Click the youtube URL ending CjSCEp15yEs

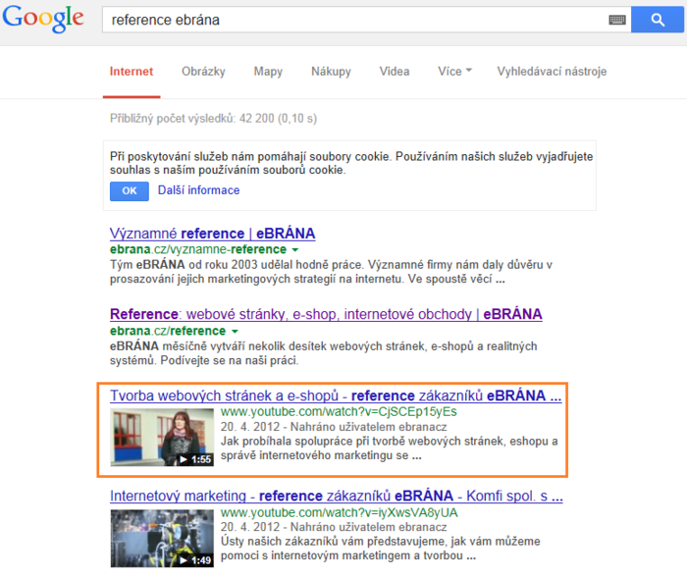coord(339,412)
